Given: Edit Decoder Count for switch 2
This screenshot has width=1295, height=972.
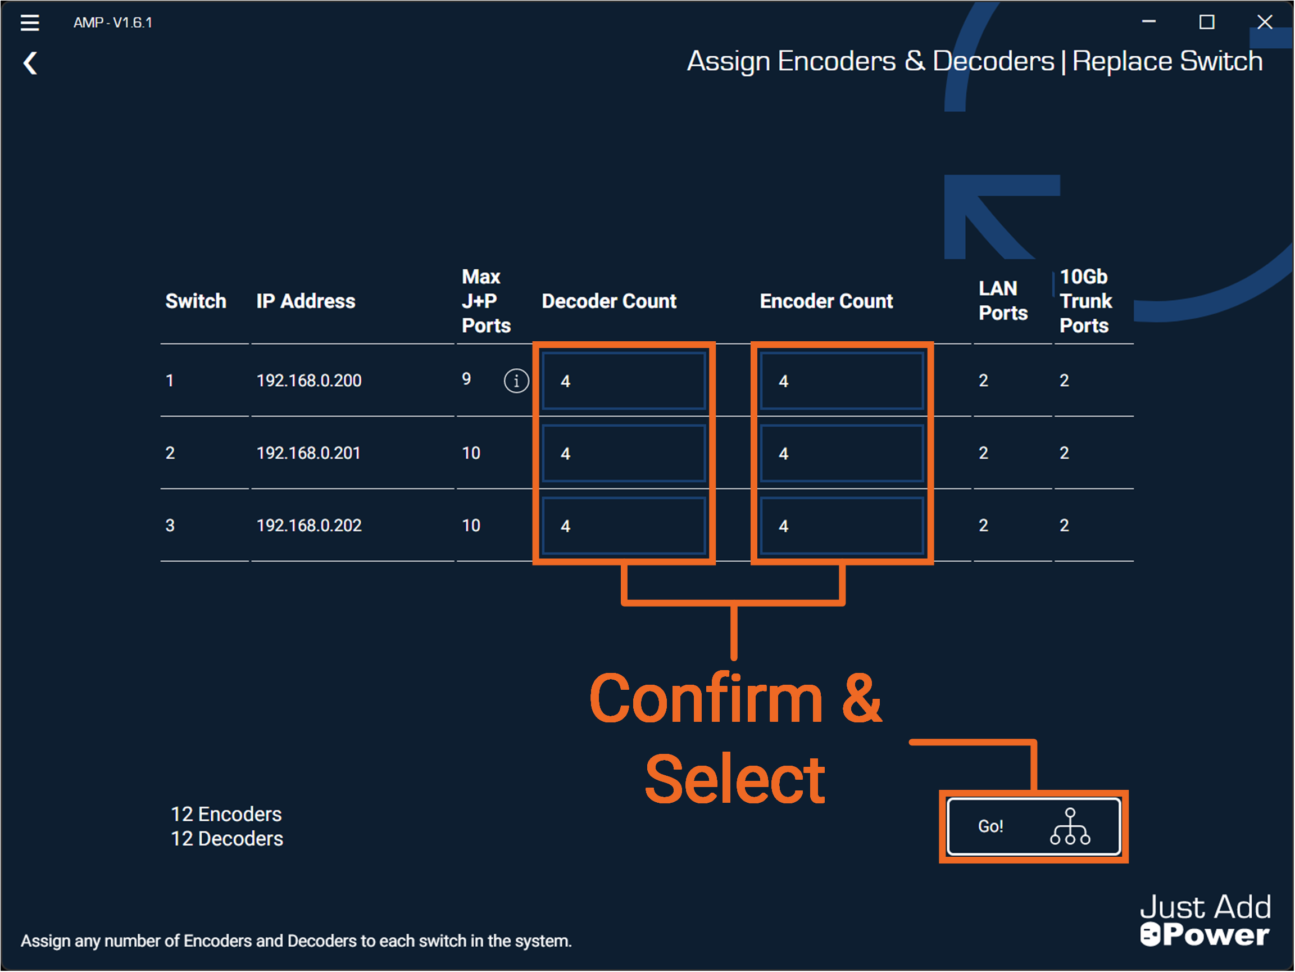Looking at the screenshot, I should [x=624, y=454].
